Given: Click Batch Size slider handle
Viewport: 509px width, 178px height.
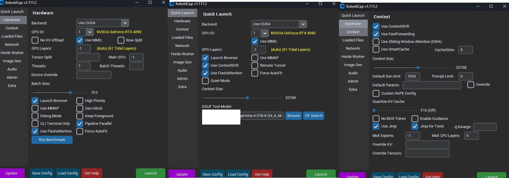Looking at the screenshot, I should coord(70,93).
